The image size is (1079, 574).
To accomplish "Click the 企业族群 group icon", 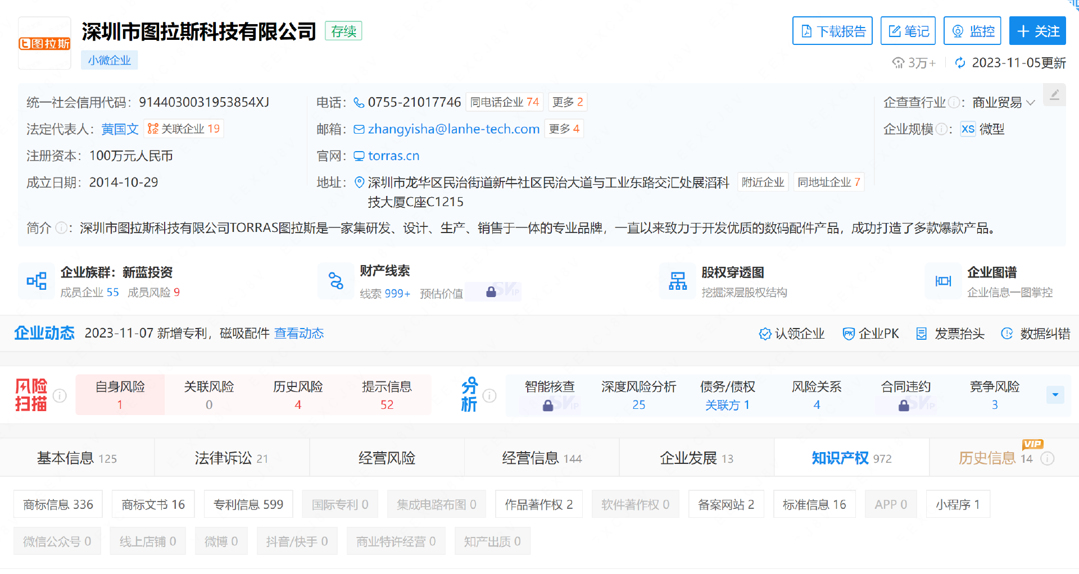I will click(x=37, y=281).
